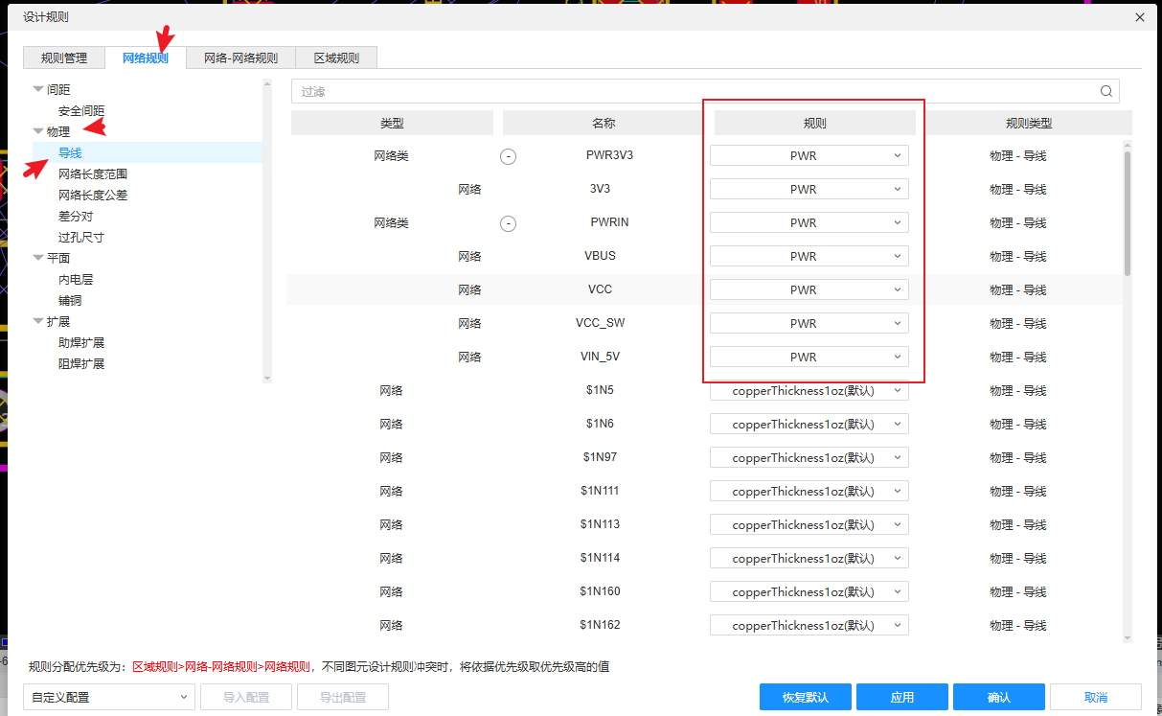The image size is (1162, 716).
Task: Open rule dropdown for VIN_5V net
Action: tap(809, 357)
